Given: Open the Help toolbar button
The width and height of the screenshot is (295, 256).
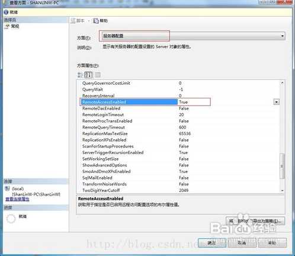Looking at the screenshot, I should (x=101, y=21).
